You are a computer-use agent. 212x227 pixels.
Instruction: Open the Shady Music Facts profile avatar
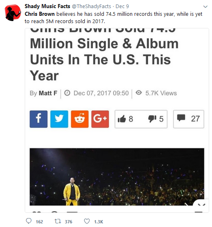click(13, 13)
